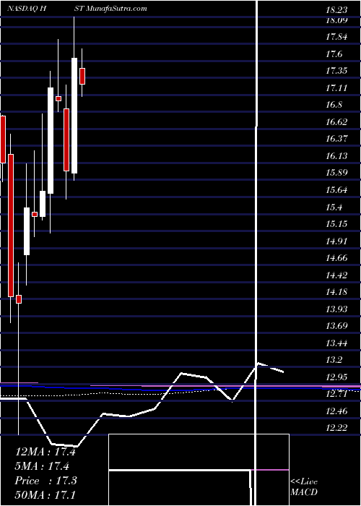This screenshot has height=506, width=361.
Task: Select the 12.22 price label
Action: [x=336, y=428]
